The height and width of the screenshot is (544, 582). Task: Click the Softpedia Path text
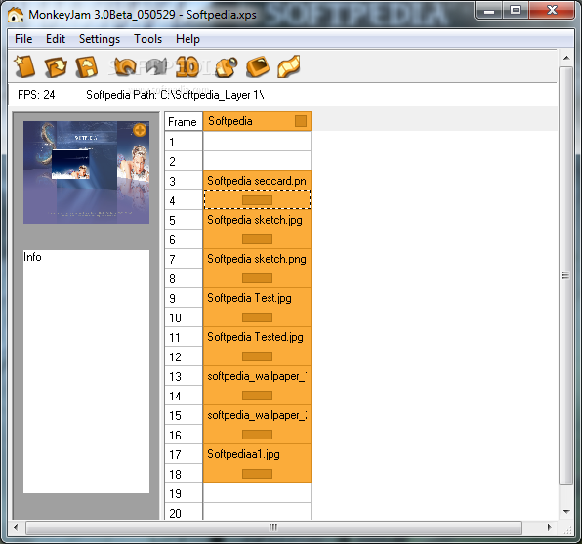point(175,95)
